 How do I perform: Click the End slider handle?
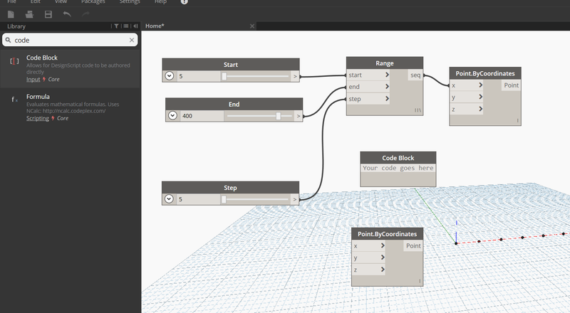tap(278, 116)
